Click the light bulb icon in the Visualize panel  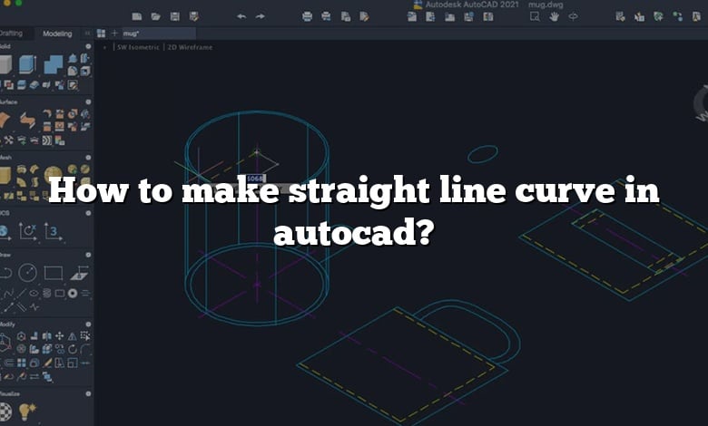click(26, 411)
